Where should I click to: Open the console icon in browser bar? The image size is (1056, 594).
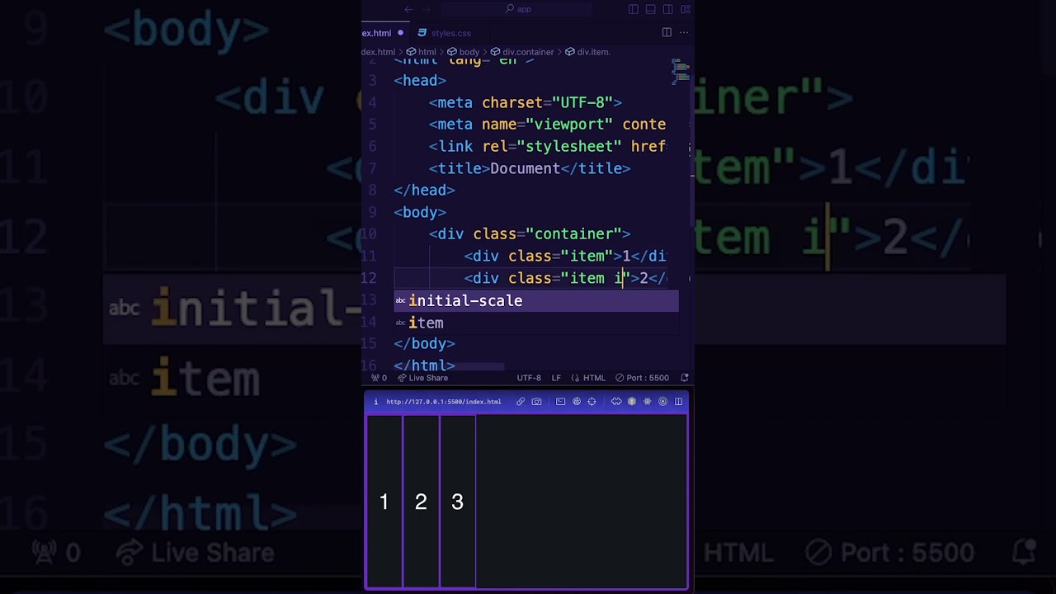pyautogui.click(x=560, y=402)
